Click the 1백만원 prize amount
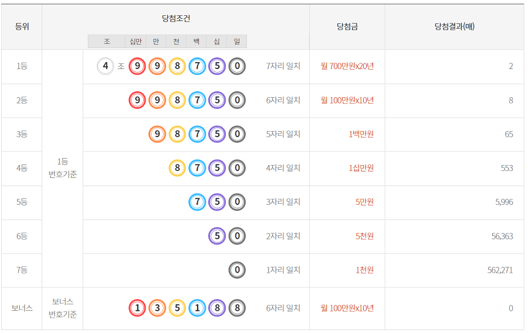528x333 pixels. coord(361,134)
